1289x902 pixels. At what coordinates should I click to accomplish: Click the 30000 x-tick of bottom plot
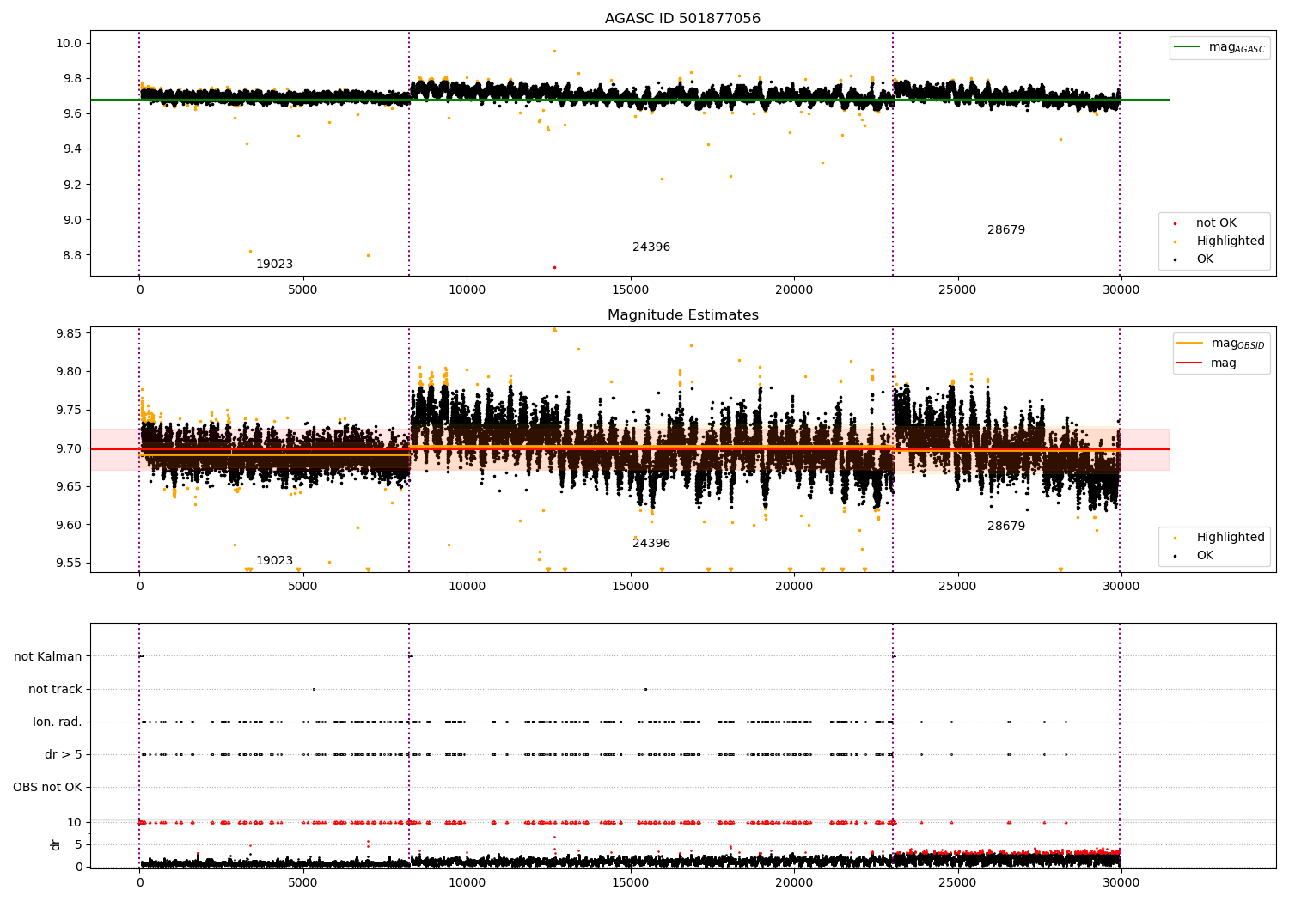[x=1121, y=883]
